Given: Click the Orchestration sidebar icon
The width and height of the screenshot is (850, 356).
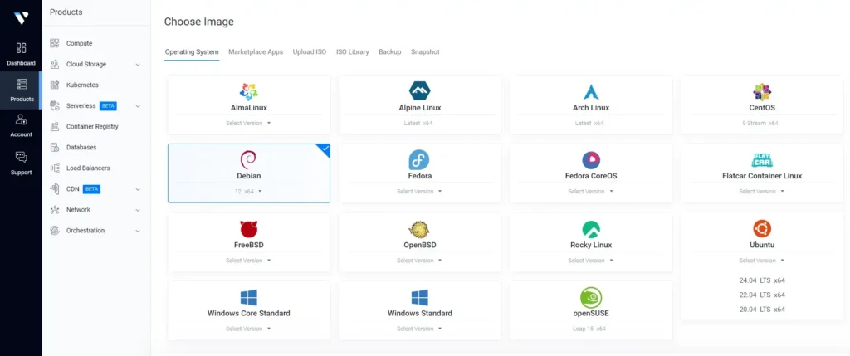Looking at the screenshot, I should pyautogui.click(x=55, y=231).
